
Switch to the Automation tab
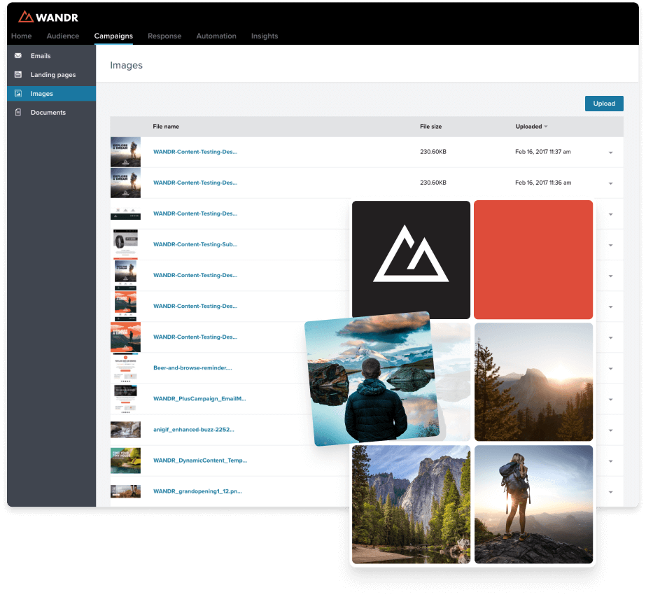(x=216, y=36)
